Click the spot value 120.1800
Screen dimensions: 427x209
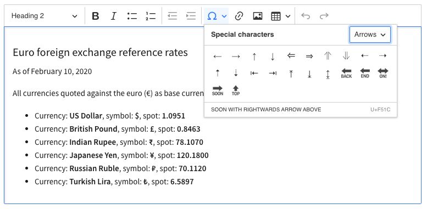pyautogui.click(x=192, y=155)
